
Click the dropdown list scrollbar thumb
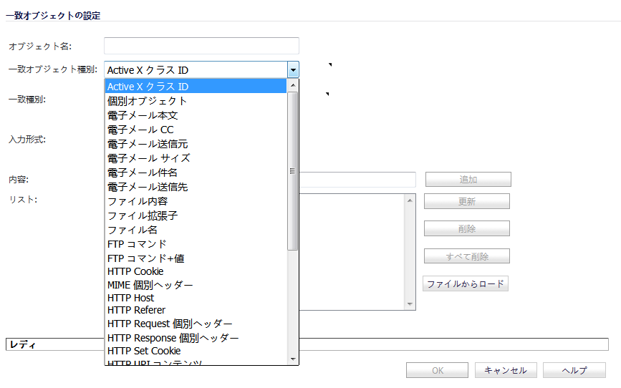click(293, 171)
